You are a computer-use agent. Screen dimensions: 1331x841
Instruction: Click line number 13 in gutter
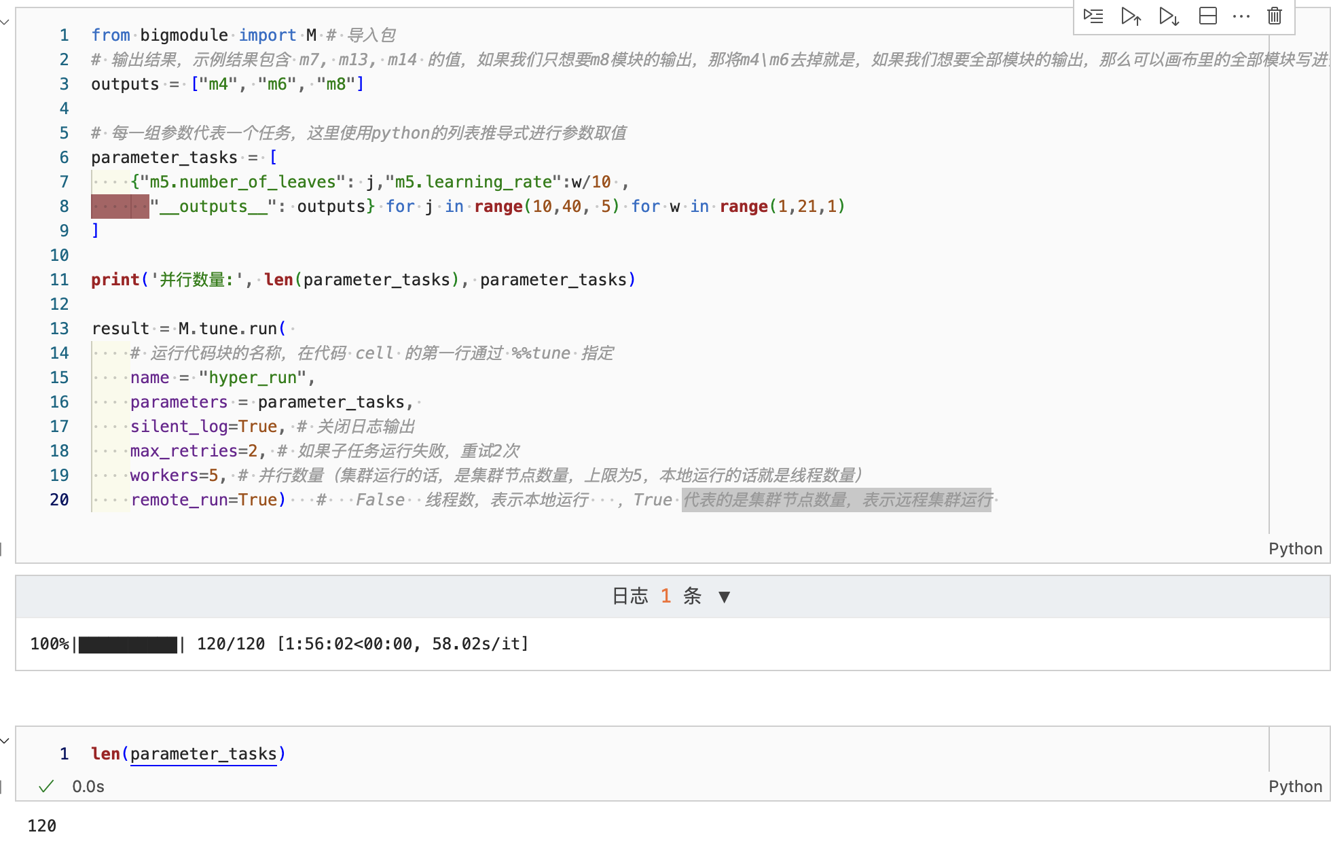[59, 329]
